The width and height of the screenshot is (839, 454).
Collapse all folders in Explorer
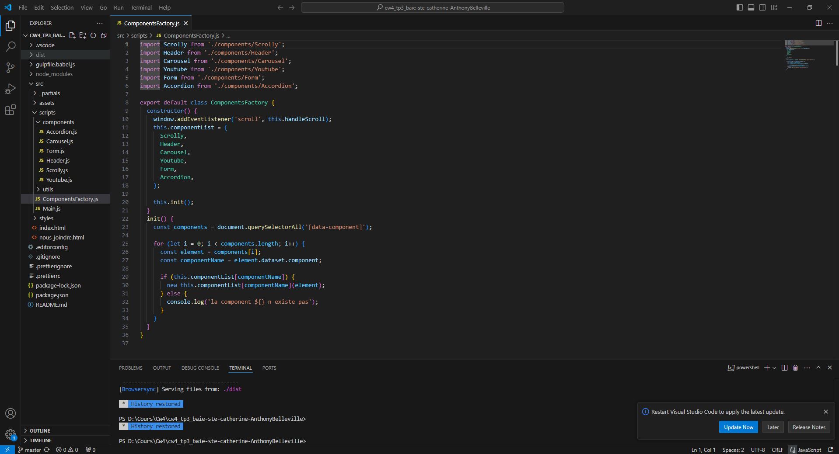coord(104,35)
